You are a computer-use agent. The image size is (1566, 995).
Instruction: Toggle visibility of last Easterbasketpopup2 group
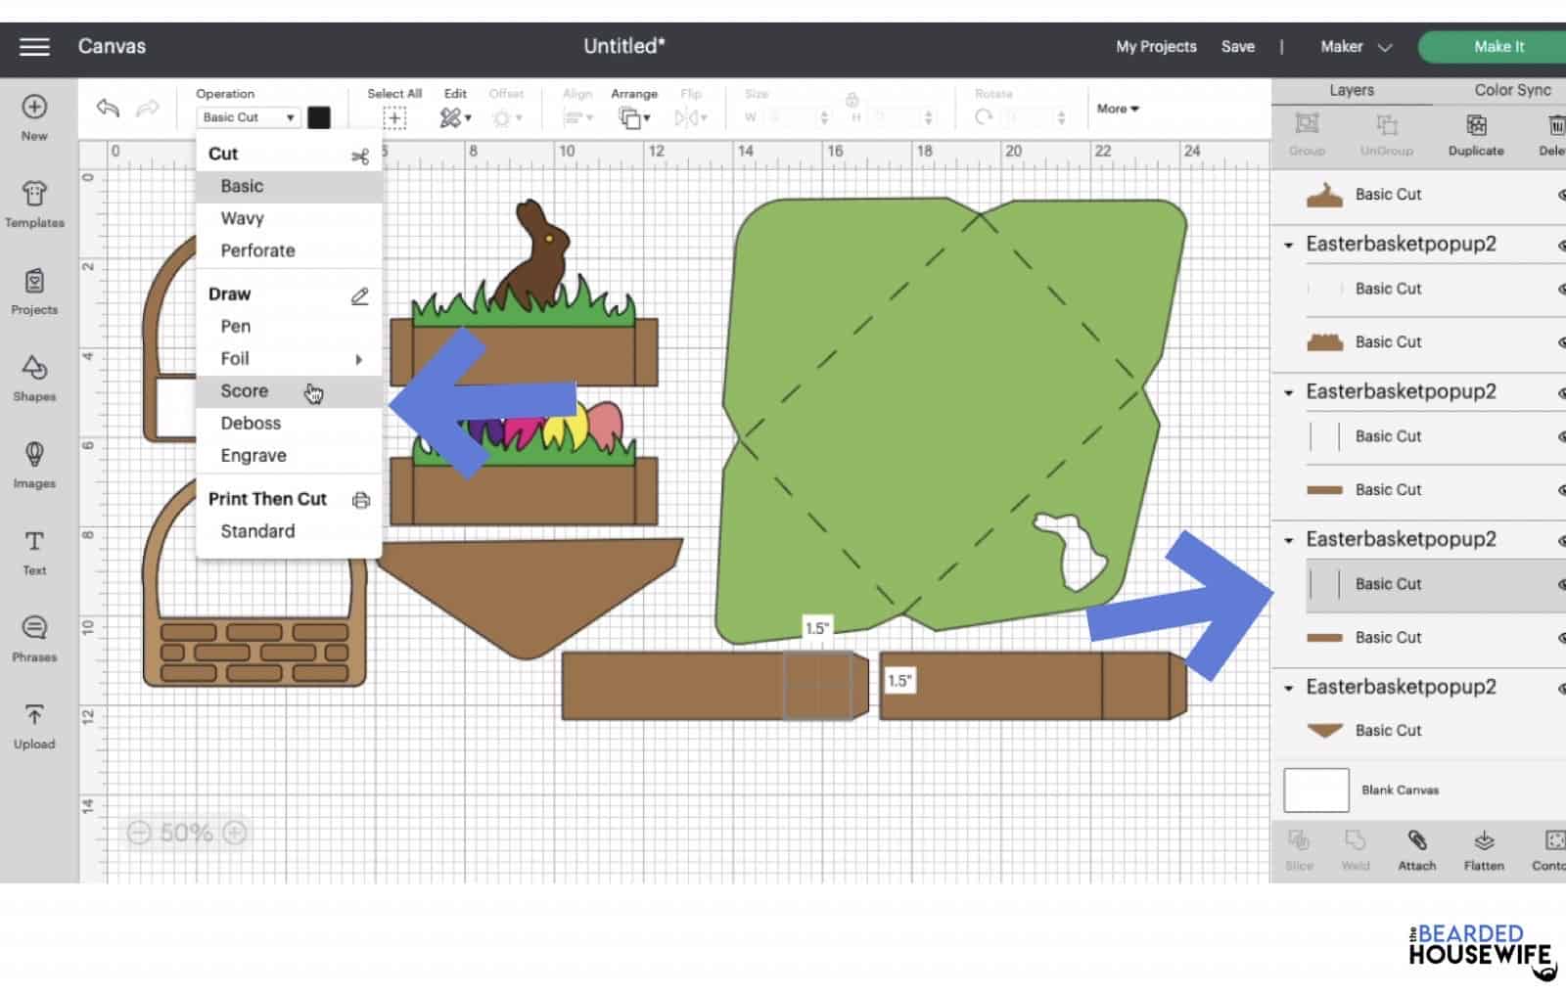coord(1561,688)
